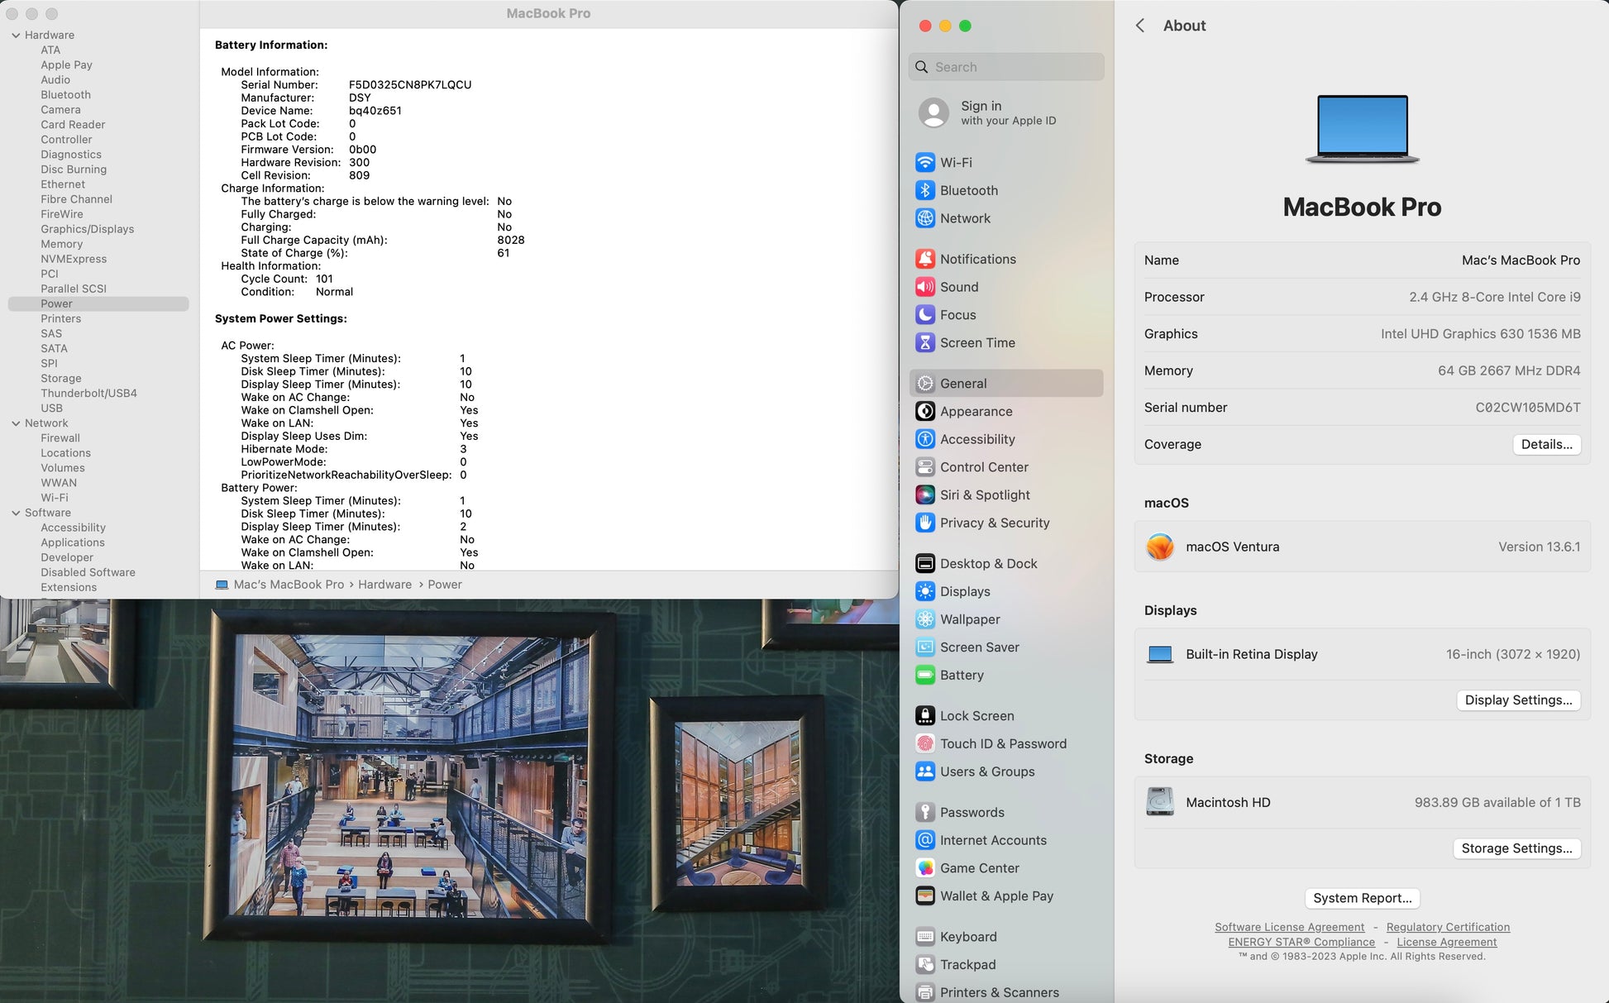1609x1003 pixels.
Task: Collapse the Hardware tree section
Action: [16, 35]
